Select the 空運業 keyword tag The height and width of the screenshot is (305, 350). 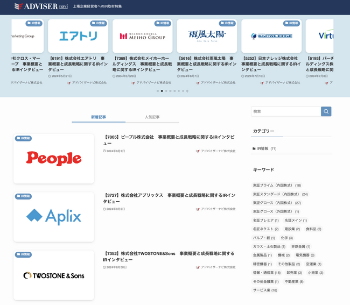point(313,264)
